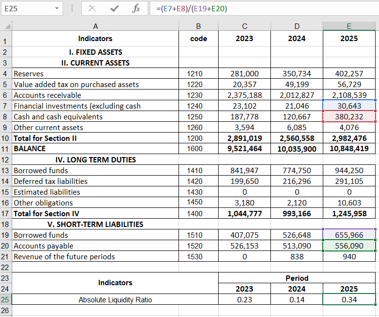
Task: Select row 25 header
Action: pyautogui.click(x=5, y=299)
